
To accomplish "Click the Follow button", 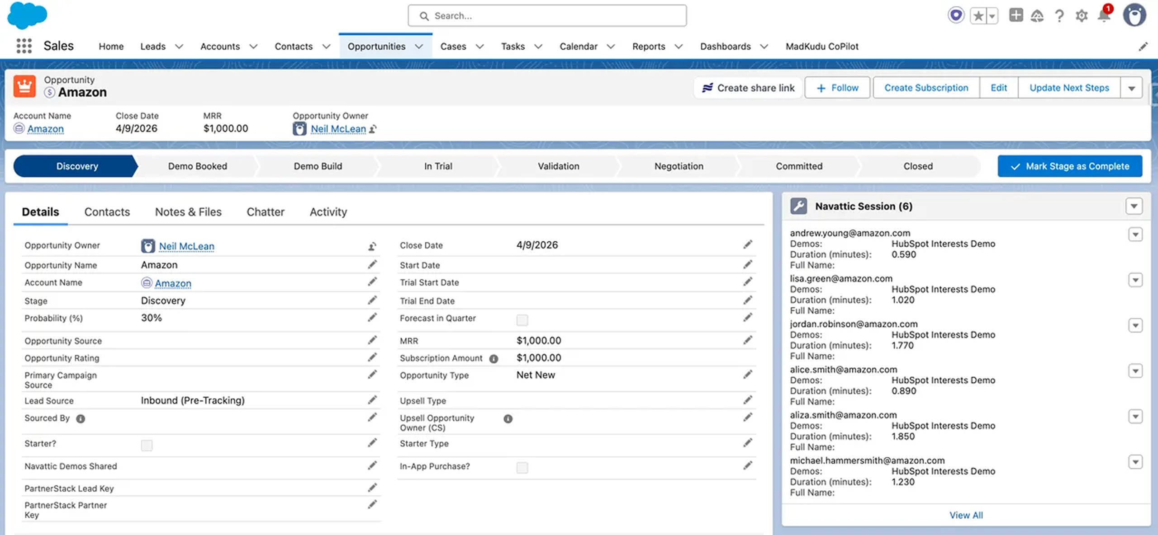I will pos(837,88).
